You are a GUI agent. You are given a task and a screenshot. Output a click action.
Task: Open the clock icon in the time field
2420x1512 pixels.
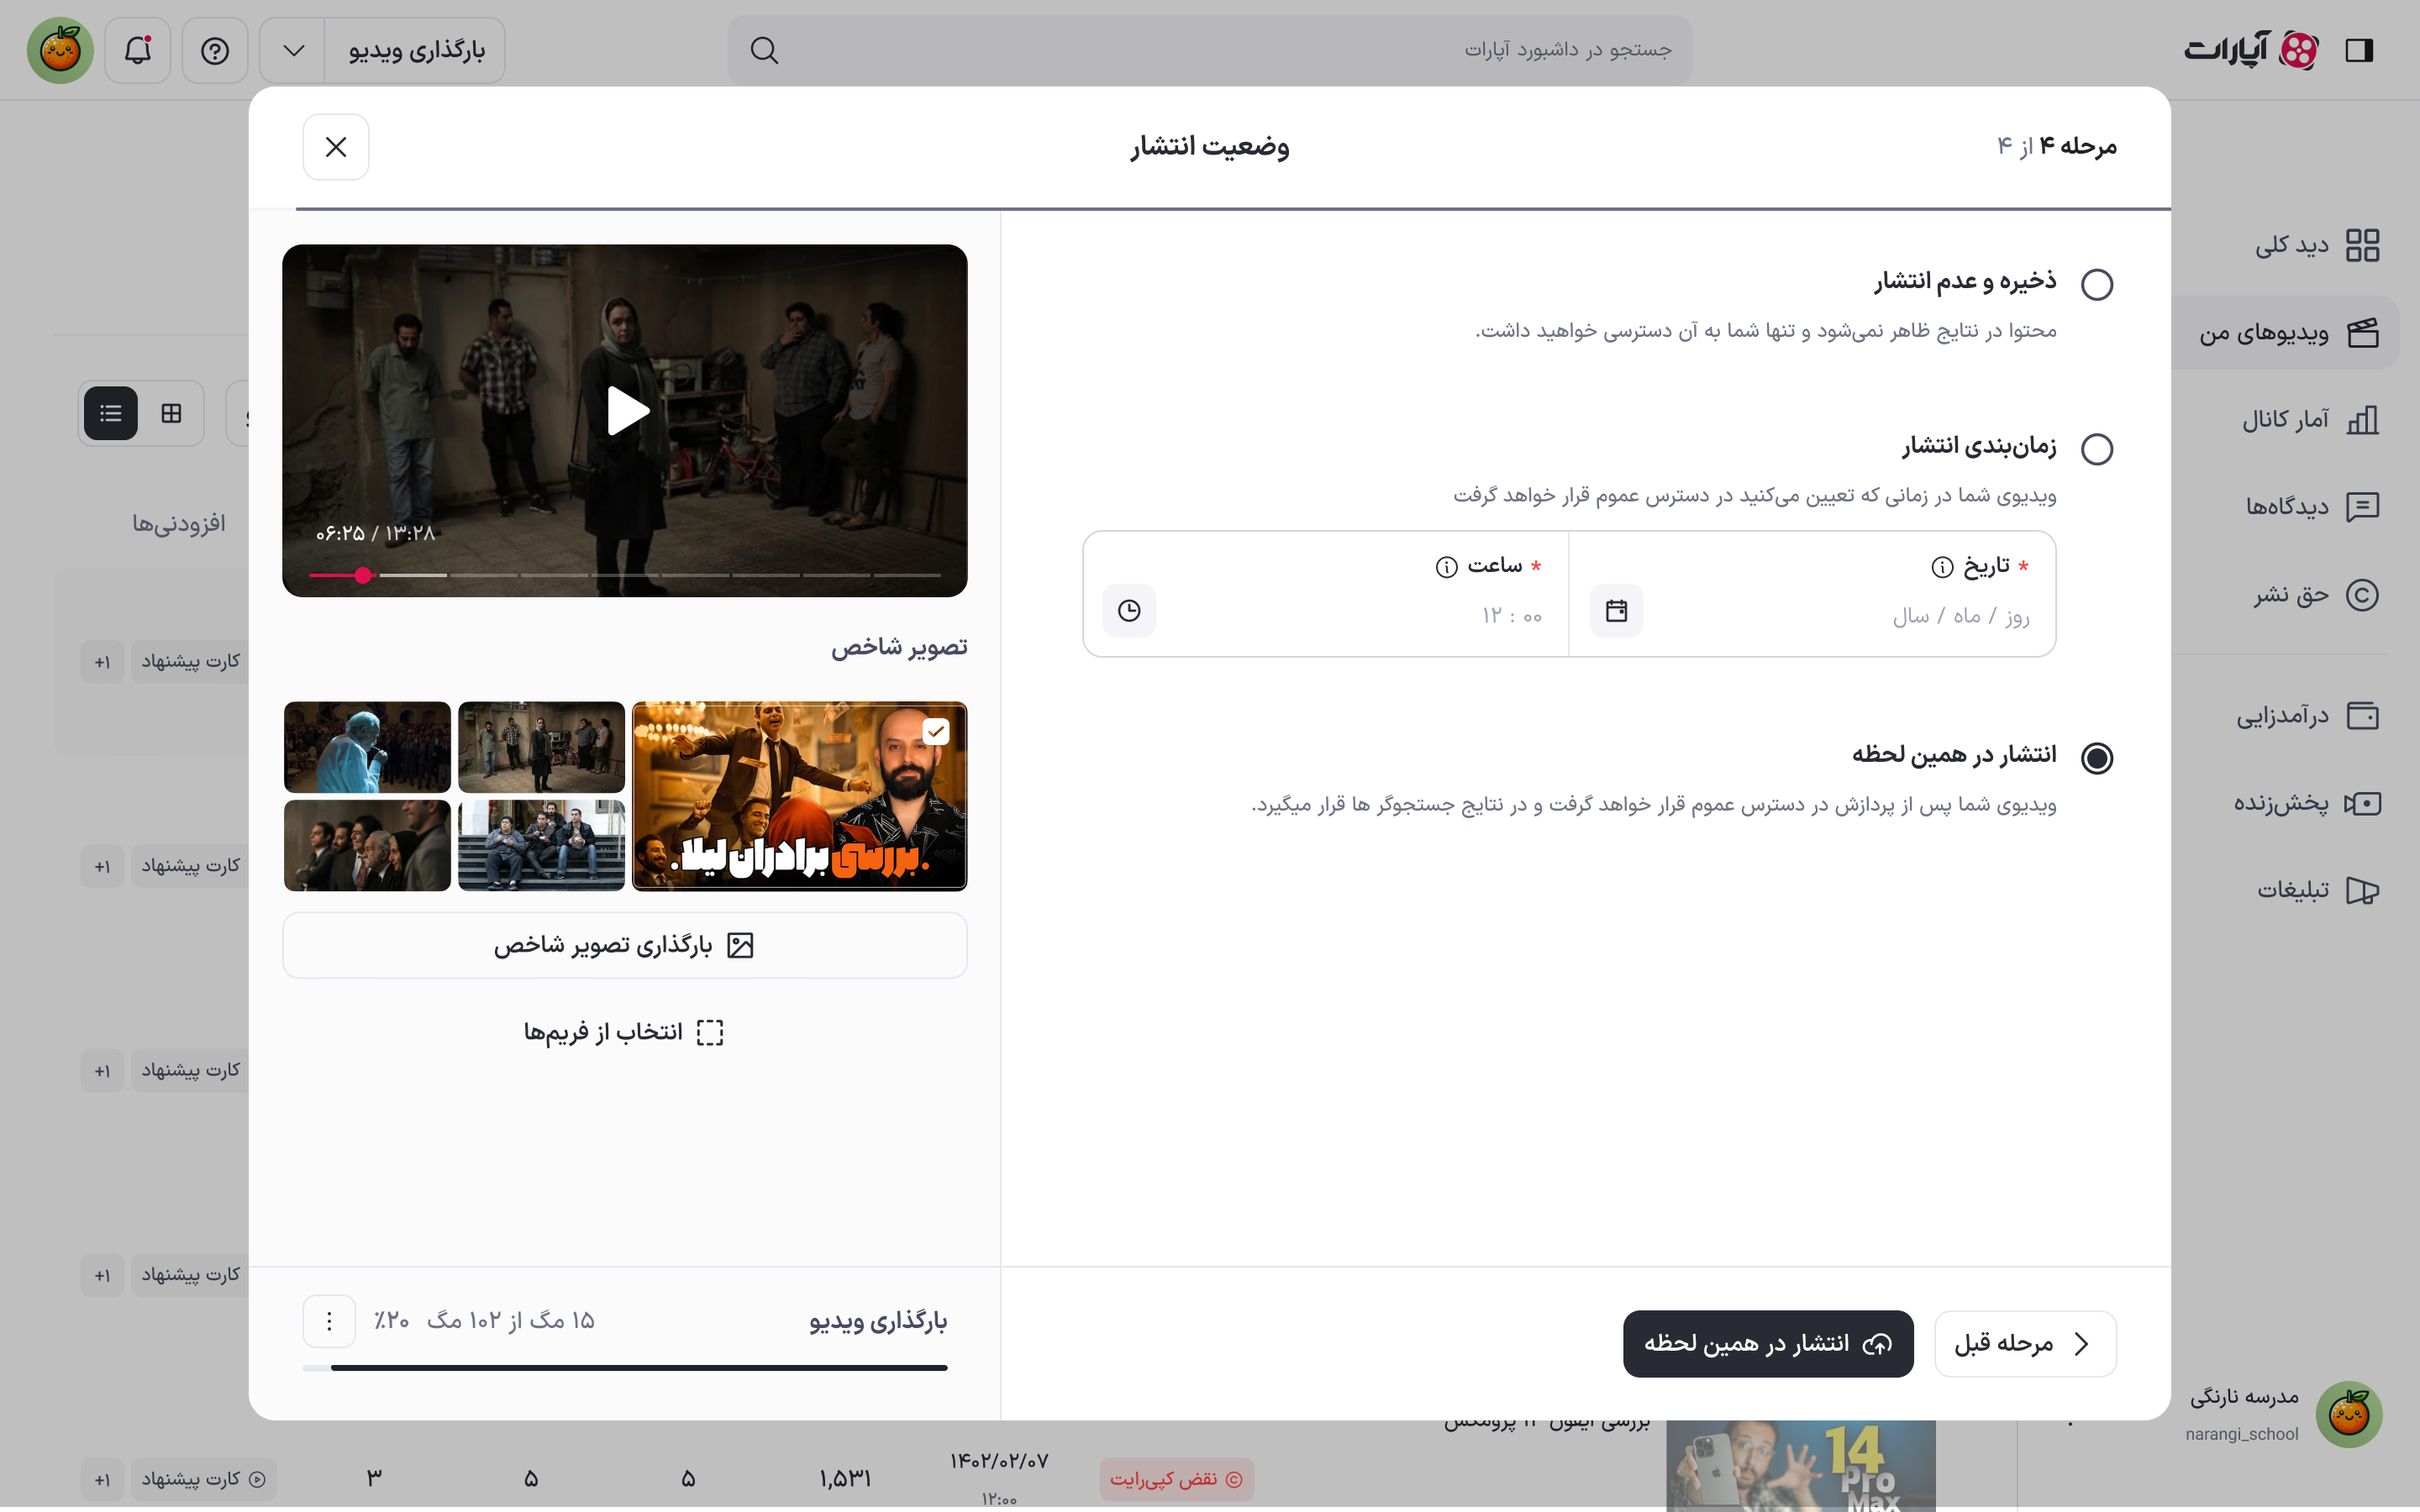(1130, 610)
